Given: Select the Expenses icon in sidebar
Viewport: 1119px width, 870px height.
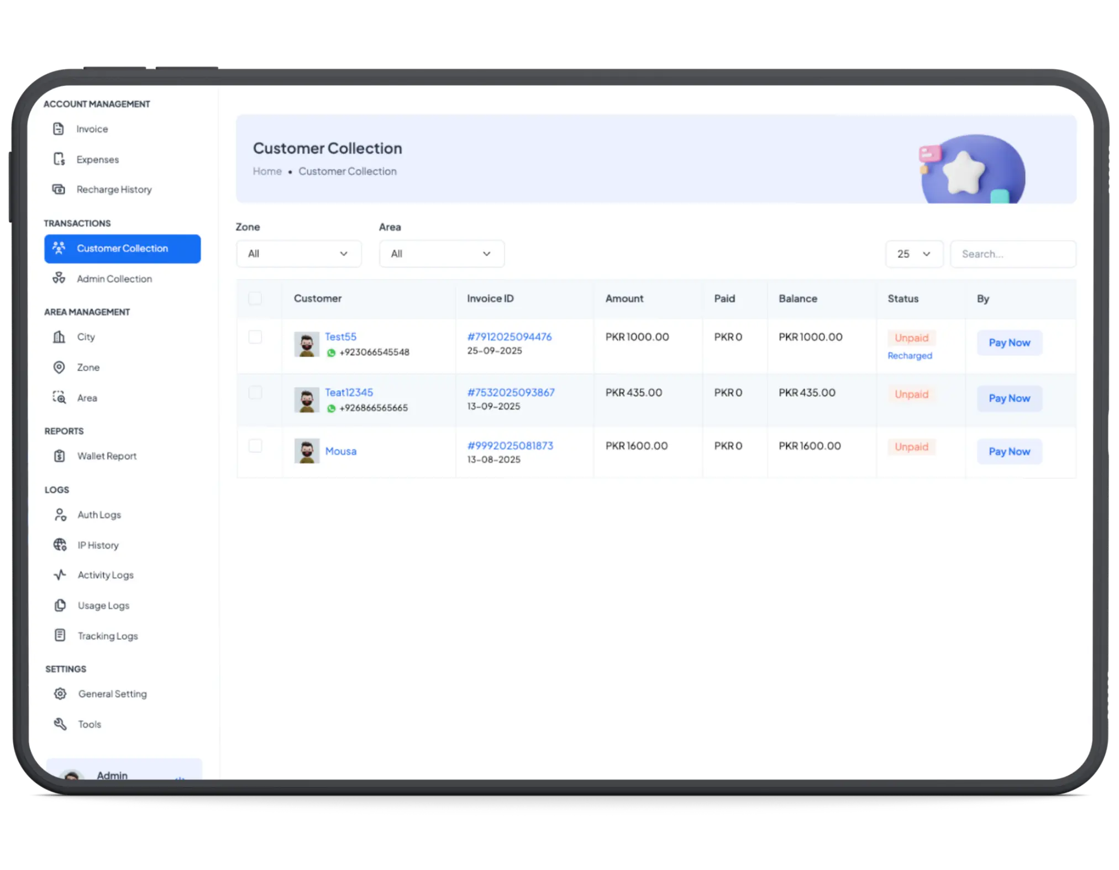Looking at the screenshot, I should pos(60,159).
